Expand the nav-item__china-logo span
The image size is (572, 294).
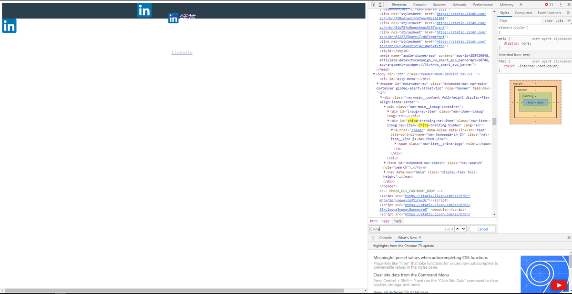[x=396, y=144]
